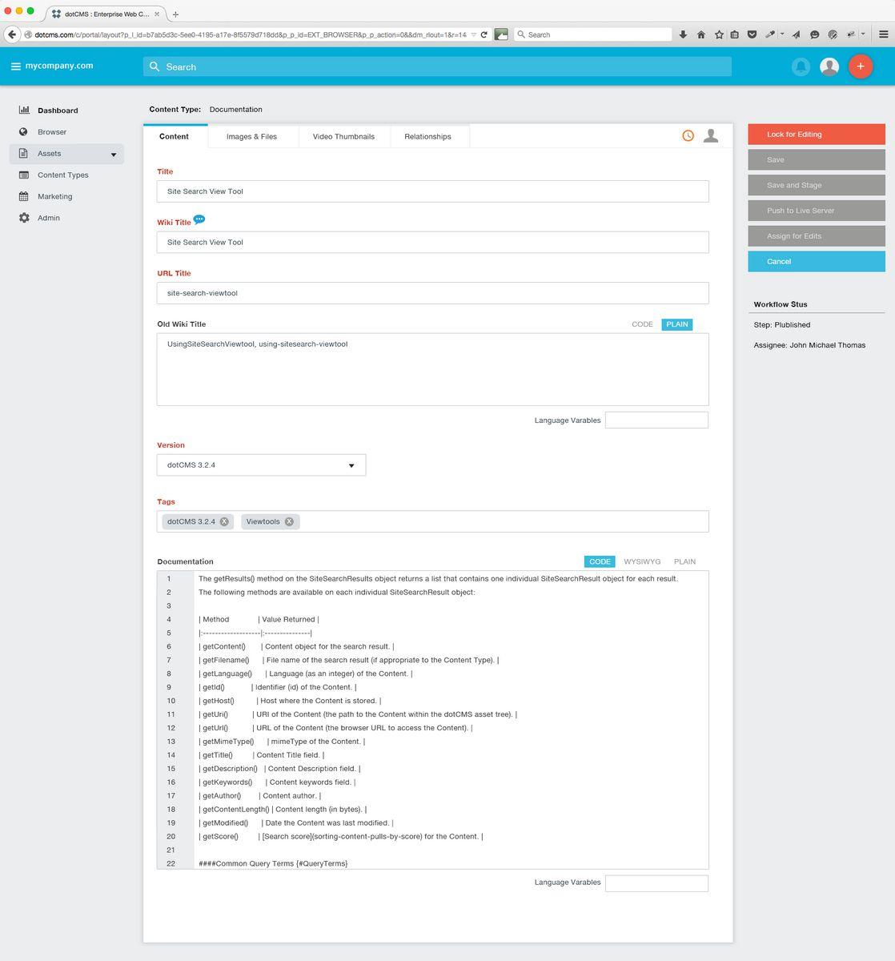The height and width of the screenshot is (961, 895).
Task: Remove the Viewtools tag
Action: pos(289,521)
